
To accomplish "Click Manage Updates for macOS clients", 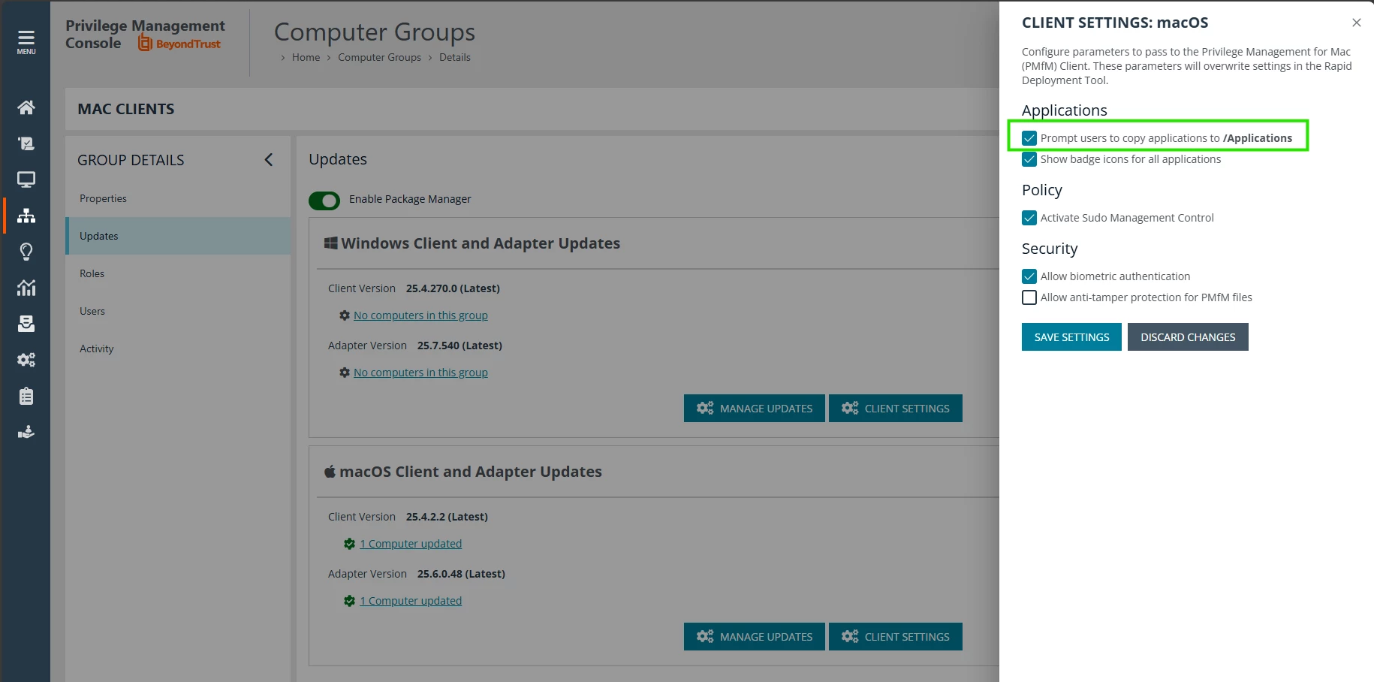I will coord(754,636).
